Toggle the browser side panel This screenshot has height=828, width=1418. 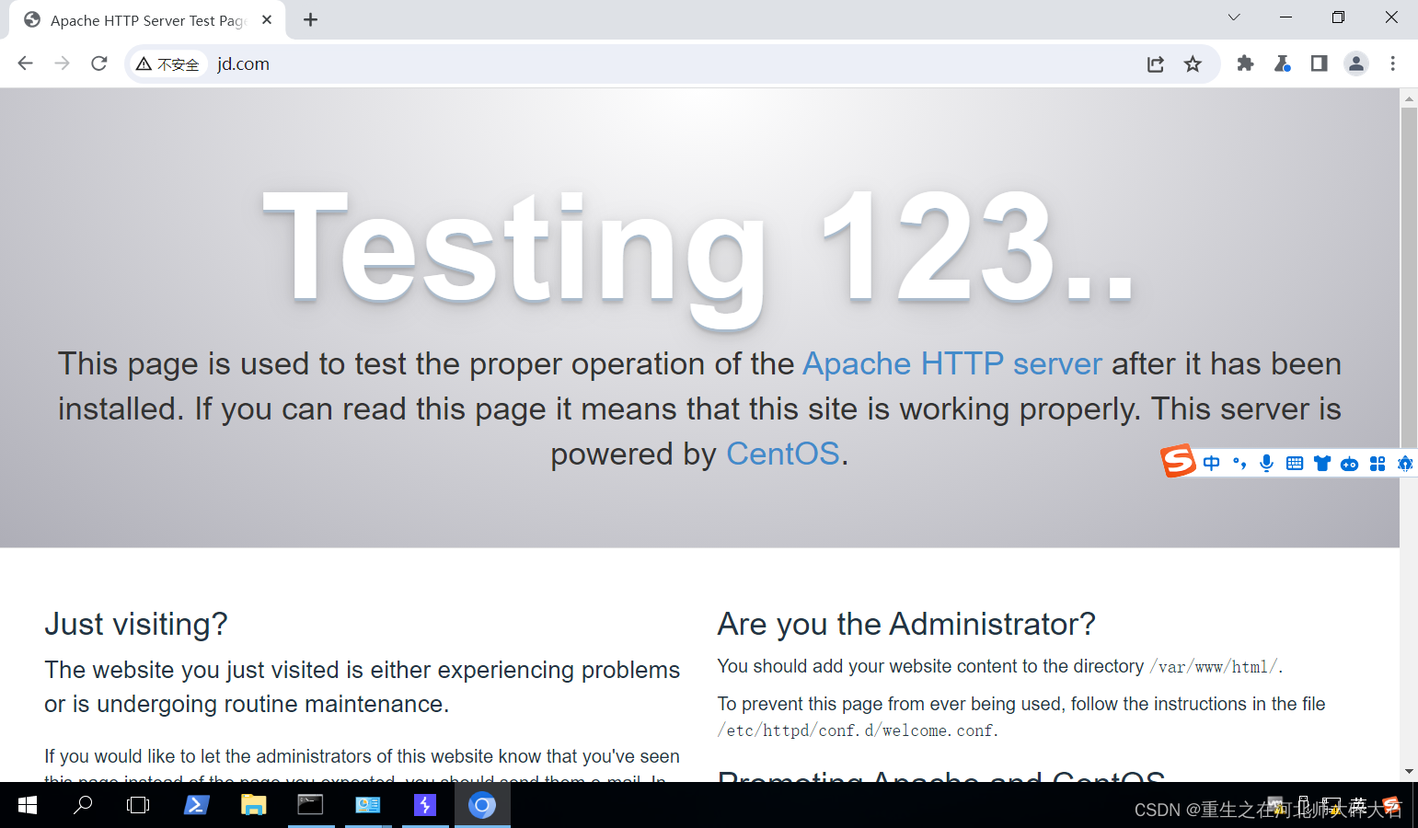(x=1319, y=63)
